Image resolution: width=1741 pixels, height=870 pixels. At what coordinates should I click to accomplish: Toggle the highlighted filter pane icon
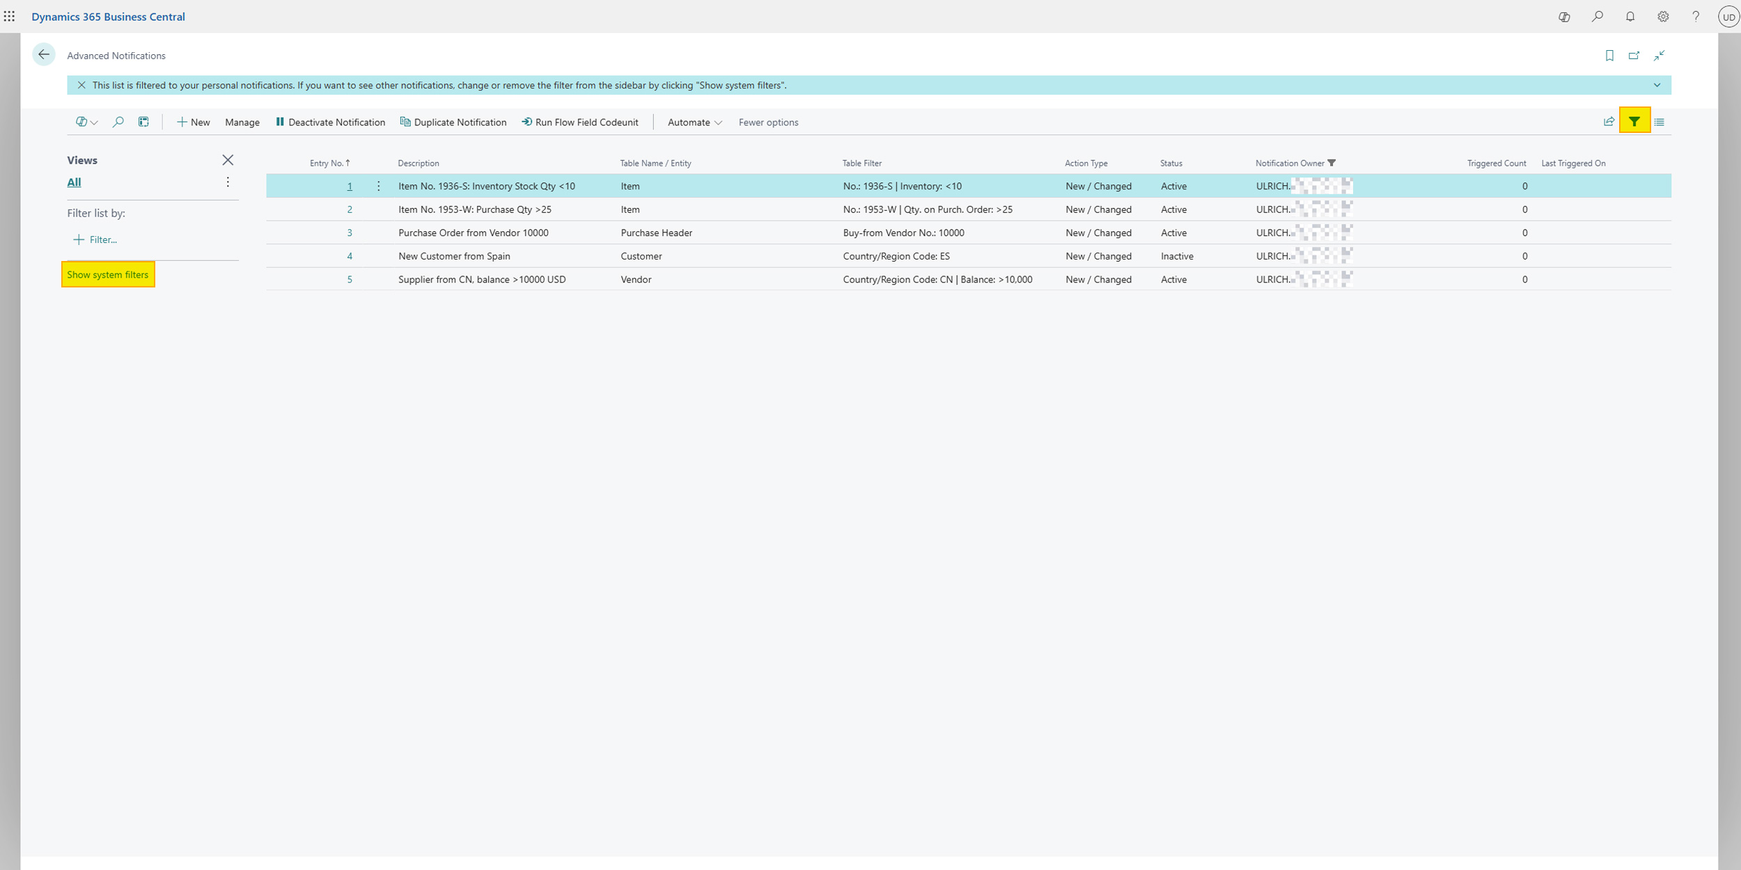[x=1634, y=122]
